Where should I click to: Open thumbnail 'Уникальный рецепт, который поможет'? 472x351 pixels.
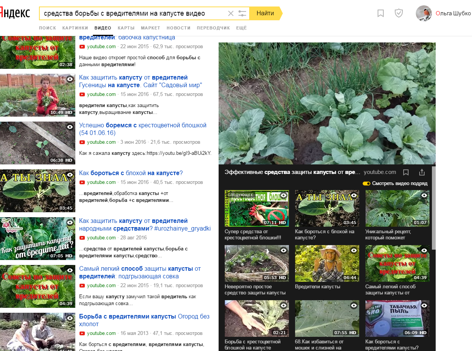(397, 208)
